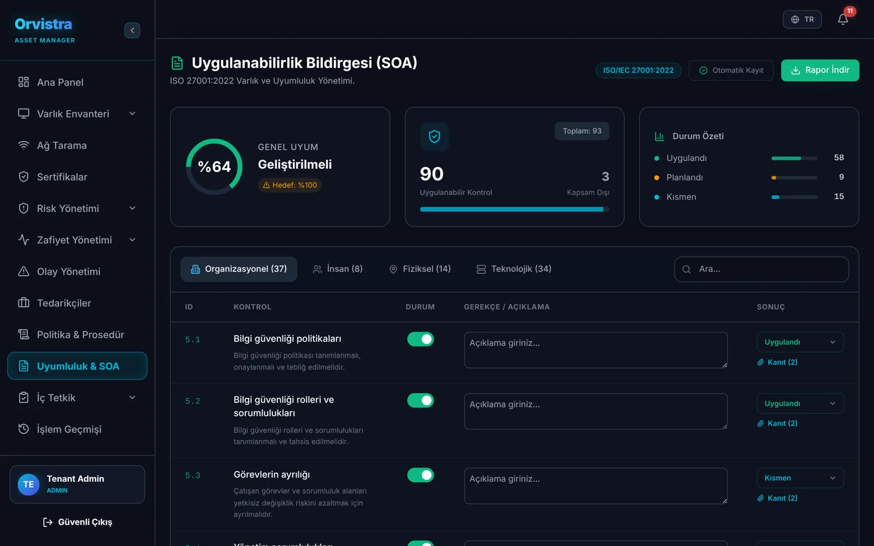The width and height of the screenshot is (874, 546).
Task: Open the Kısmen result dropdown for 5.3
Action: coord(800,478)
